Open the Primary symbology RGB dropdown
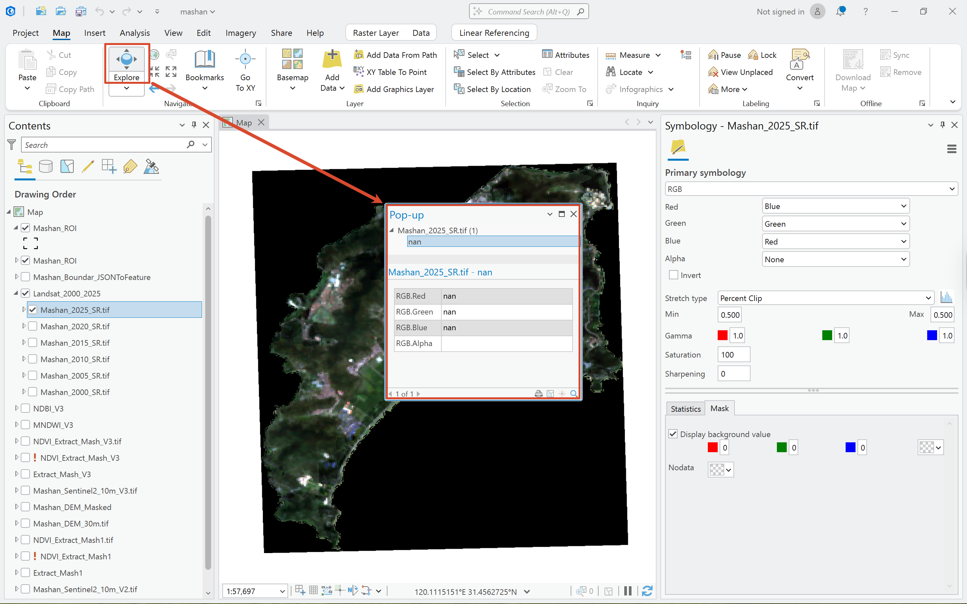This screenshot has height=604, width=967. (x=811, y=189)
